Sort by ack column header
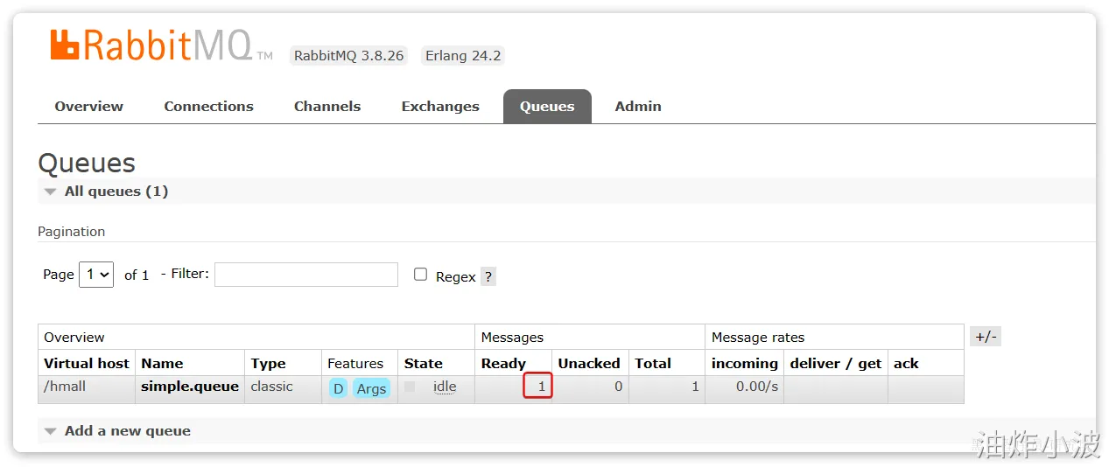 point(906,363)
